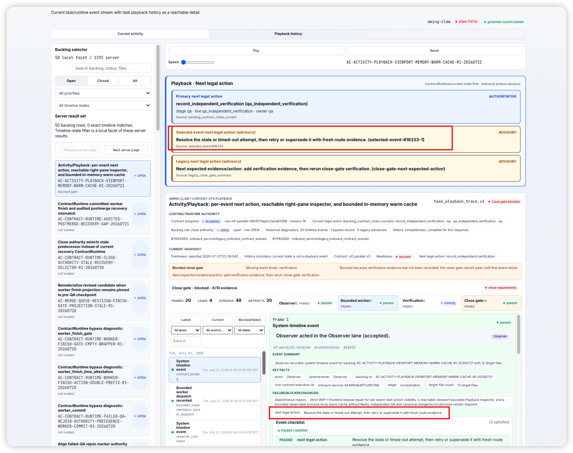573x453 pixels.
Task: Switch to the Current activity tab
Action: point(130,34)
